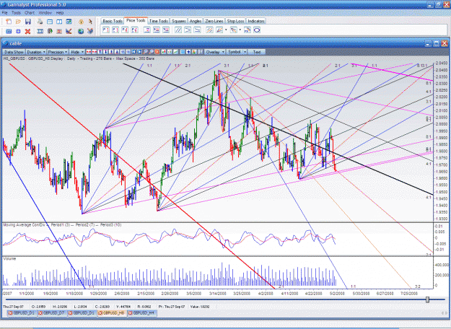Click the Save floppy disk icon
The width and height of the screenshot is (451, 329).
[28, 22]
